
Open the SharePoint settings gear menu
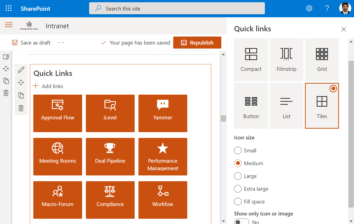pyautogui.click(x=309, y=8)
